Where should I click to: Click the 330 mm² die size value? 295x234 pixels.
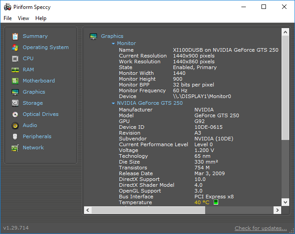coord(206,162)
